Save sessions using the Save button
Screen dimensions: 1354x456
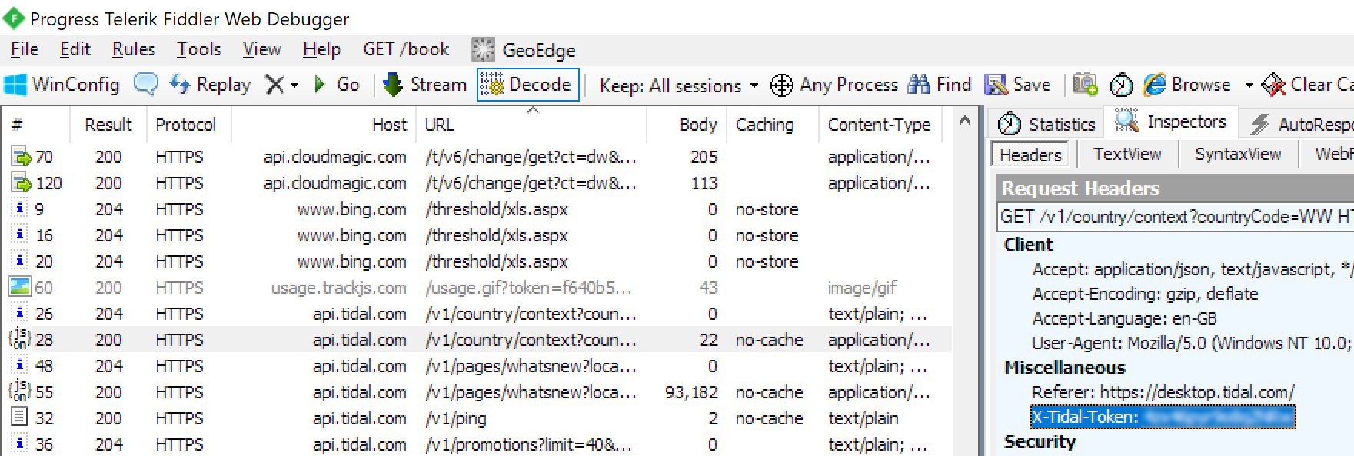1017,85
